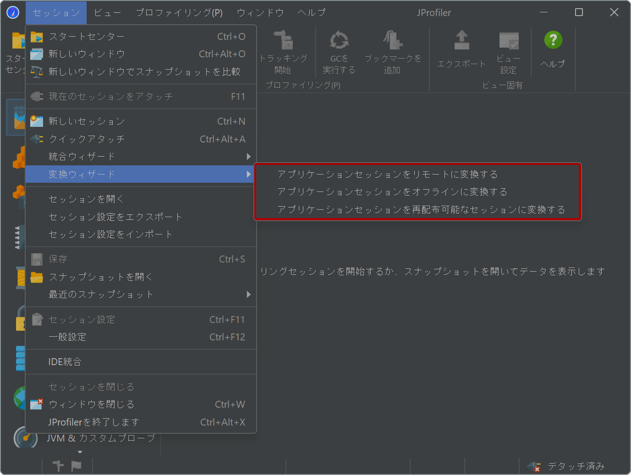
Task: Click the JProfiler app logo icon
Action: tap(13, 12)
